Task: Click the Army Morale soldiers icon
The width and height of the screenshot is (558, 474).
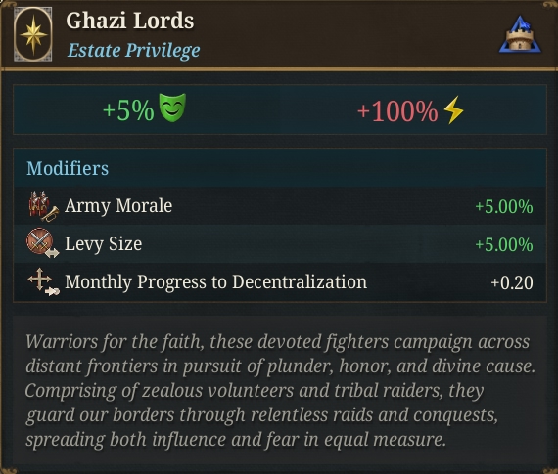Action: (43, 206)
